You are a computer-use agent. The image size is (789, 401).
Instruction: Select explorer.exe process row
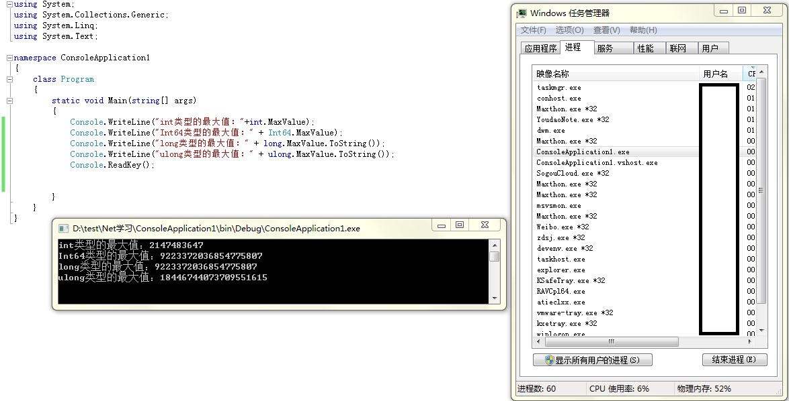point(645,270)
